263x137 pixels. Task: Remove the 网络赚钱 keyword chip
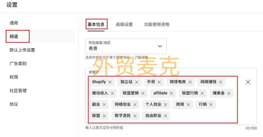[x=221, y=82]
